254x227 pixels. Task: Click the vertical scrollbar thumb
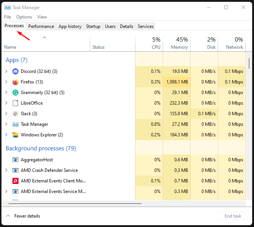pyautogui.click(x=249, y=63)
